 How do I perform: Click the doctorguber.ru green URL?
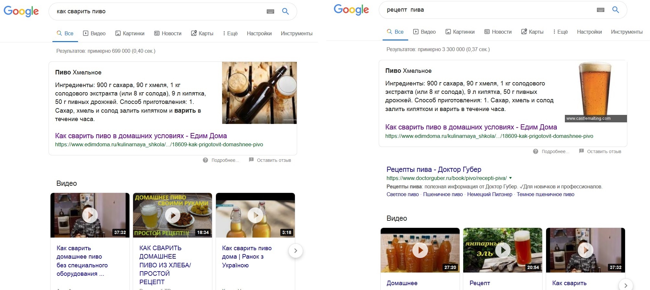(x=446, y=178)
